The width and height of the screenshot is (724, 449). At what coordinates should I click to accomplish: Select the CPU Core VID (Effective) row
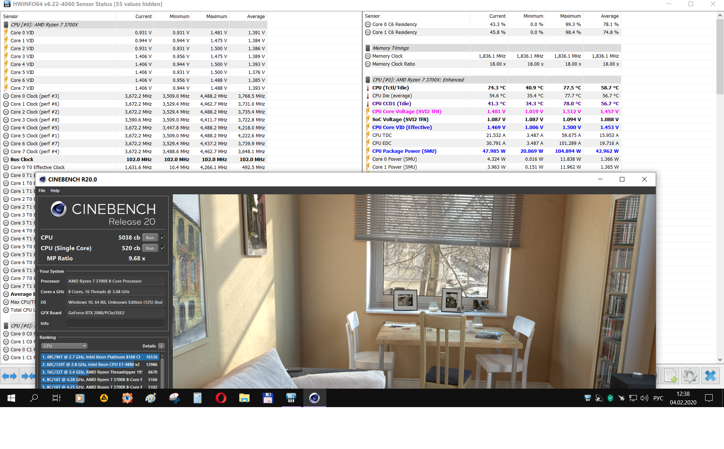point(492,127)
